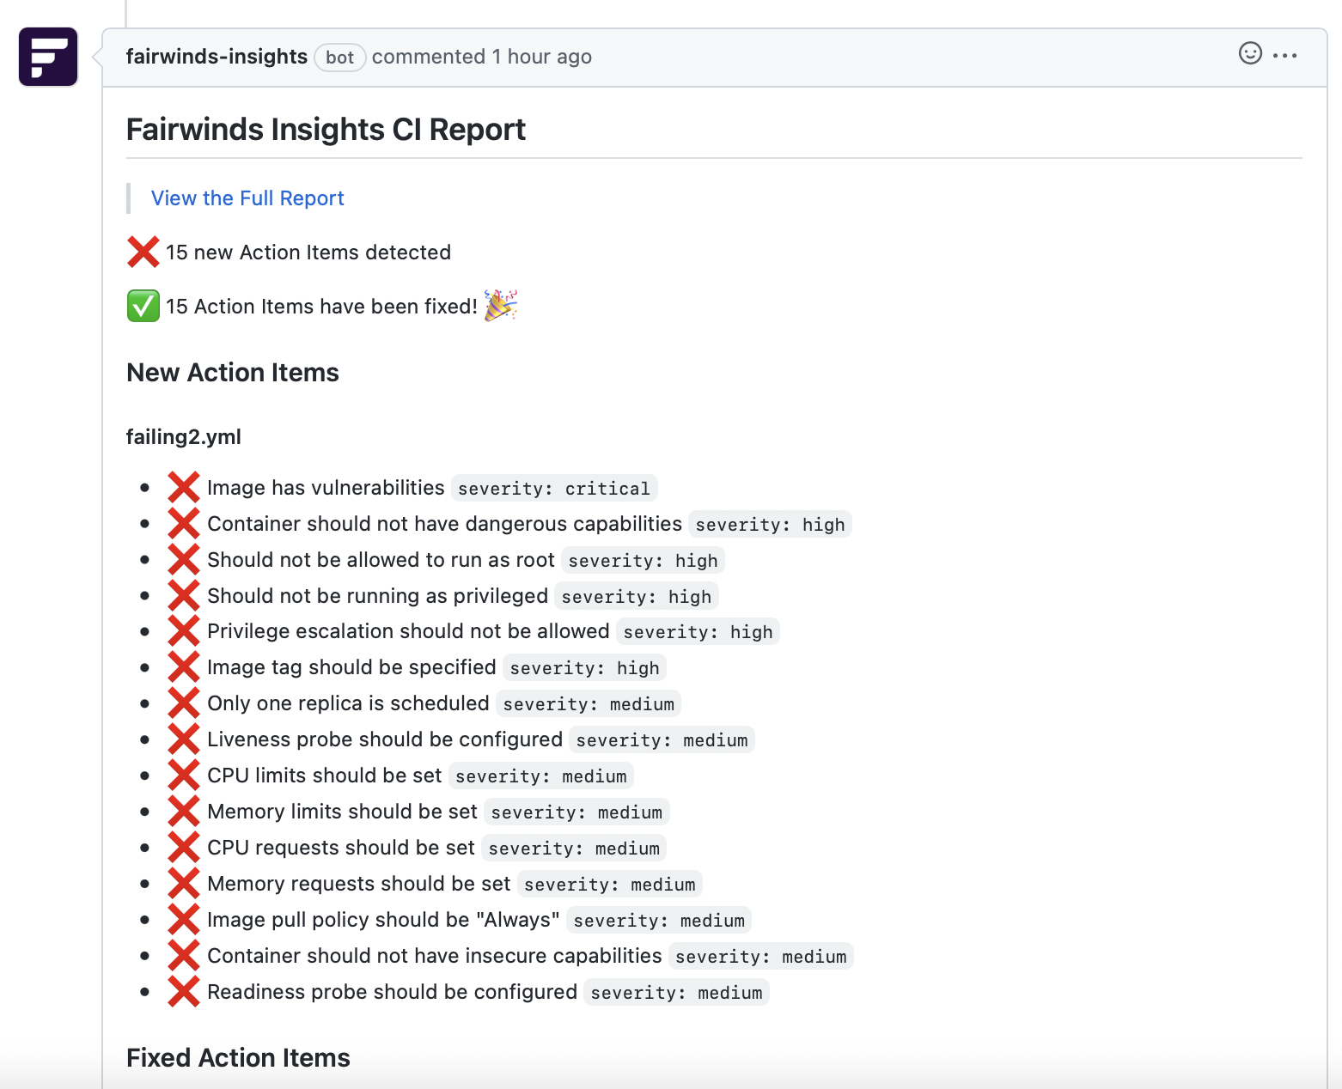This screenshot has height=1089, width=1342.
Task: Click the green checkmark beside fixed items
Action: (x=143, y=307)
